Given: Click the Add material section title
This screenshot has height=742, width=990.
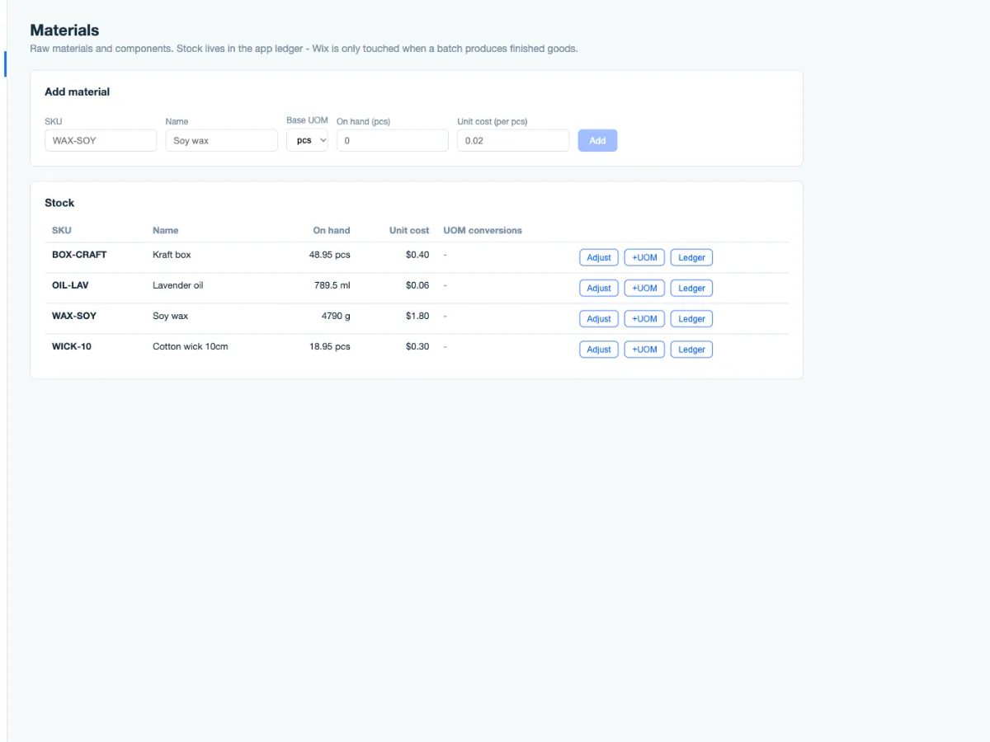Looking at the screenshot, I should (x=77, y=92).
